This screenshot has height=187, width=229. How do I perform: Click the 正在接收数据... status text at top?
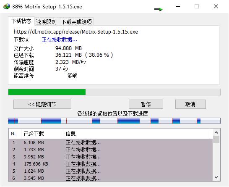(60, 40)
